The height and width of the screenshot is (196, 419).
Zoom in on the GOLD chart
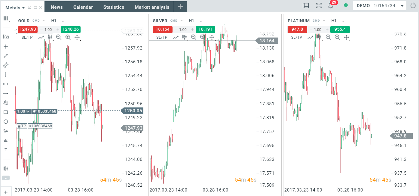pos(68,37)
